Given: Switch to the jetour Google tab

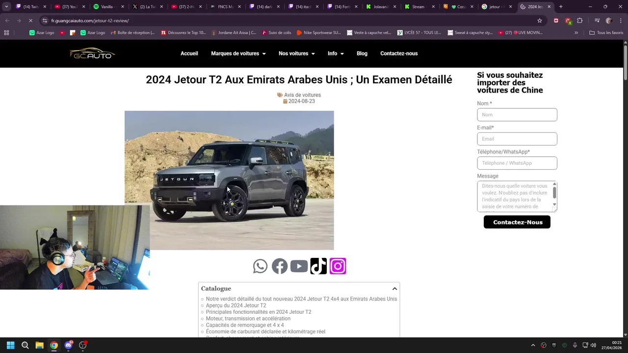Looking at the screenshot, I should pos(497,7).
